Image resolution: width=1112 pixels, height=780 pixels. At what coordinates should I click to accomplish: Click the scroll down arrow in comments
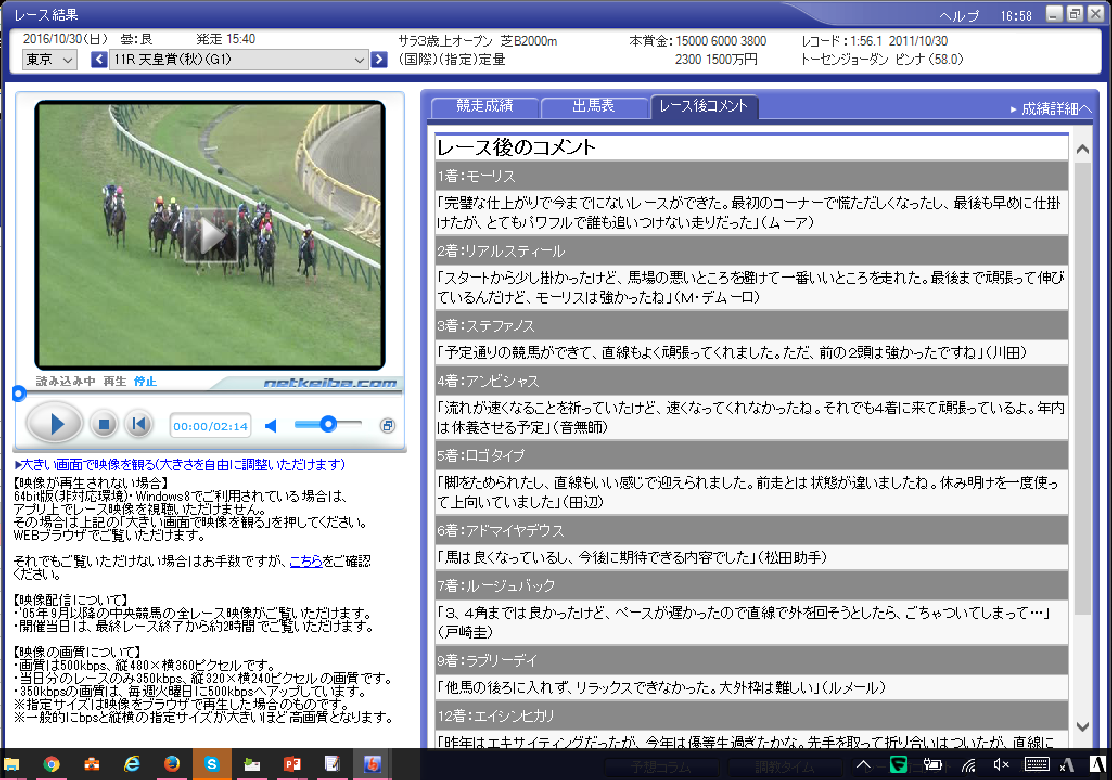[x=1082, y=727]
